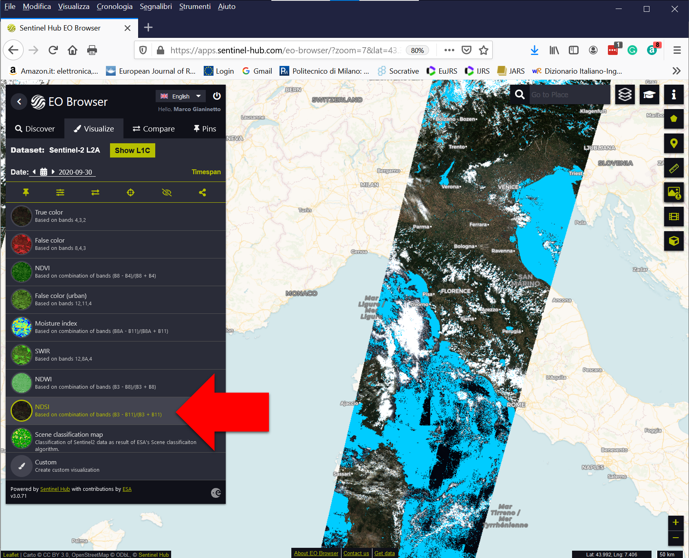This screenshot has width=689, height=558.
Task: Open the Cronologia menu
Action: 114,7
